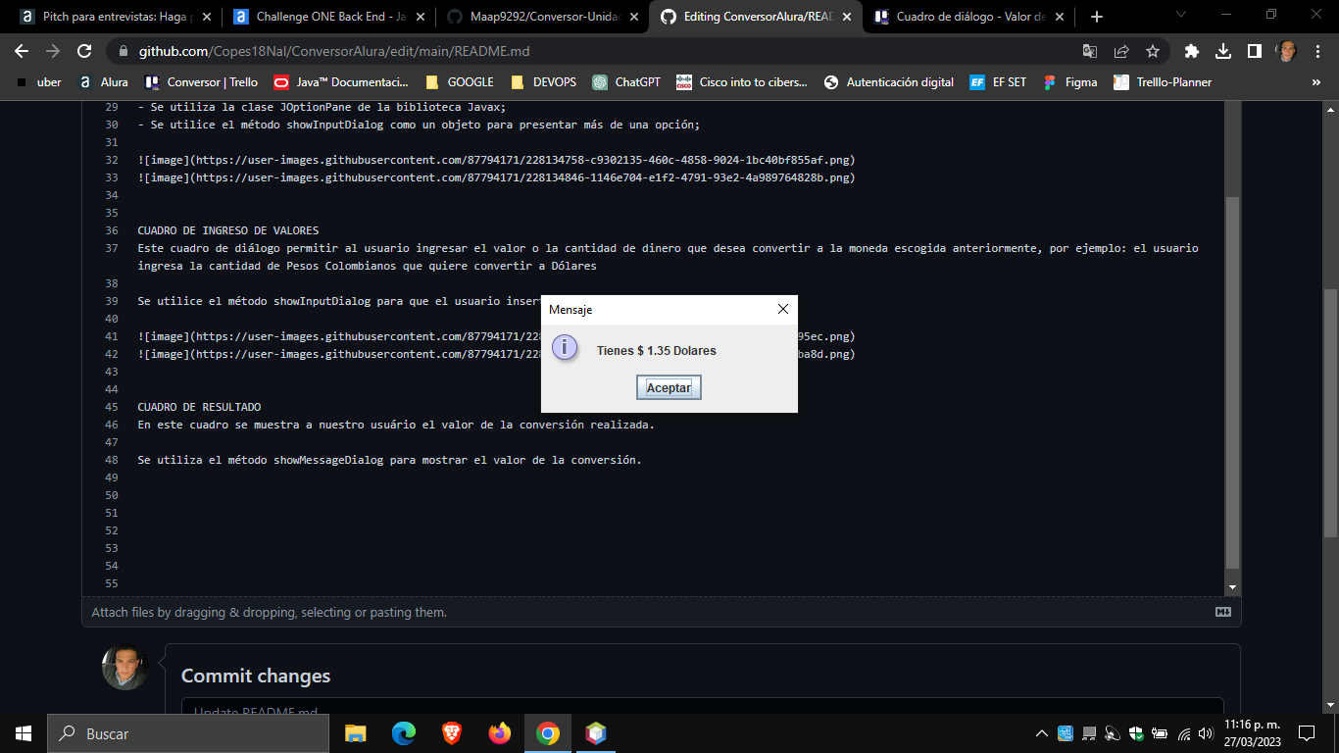Launch Minecraft from the taskbar
Image resolution: width=1339 pixels, height=753 pixels.
point(594,732)
